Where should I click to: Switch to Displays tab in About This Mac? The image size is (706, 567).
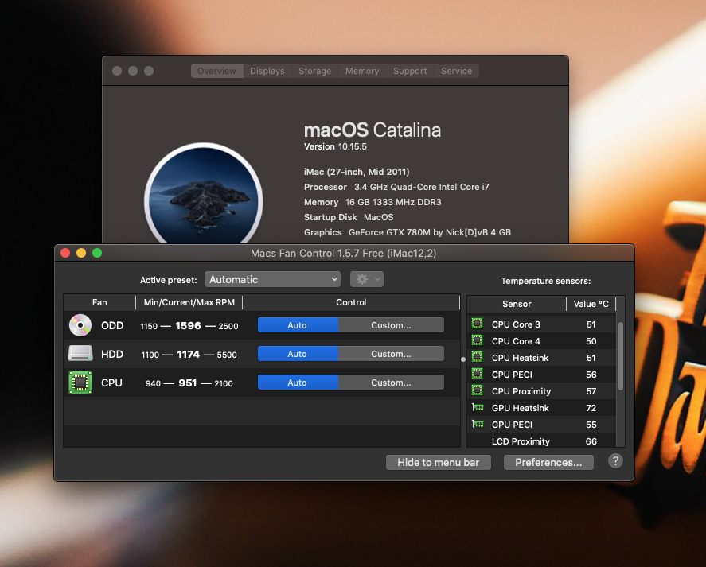click(x=267, y=71)
